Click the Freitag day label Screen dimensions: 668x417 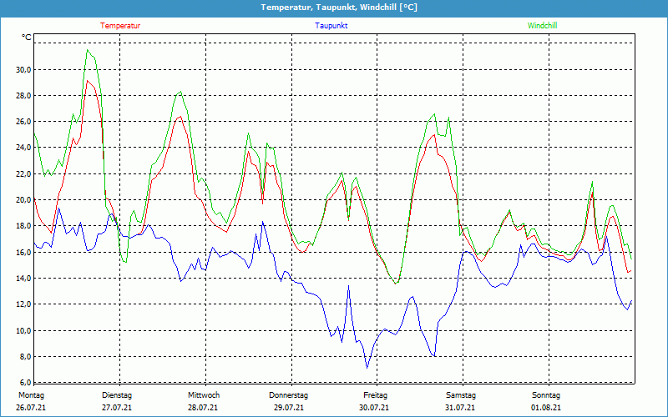375,395
